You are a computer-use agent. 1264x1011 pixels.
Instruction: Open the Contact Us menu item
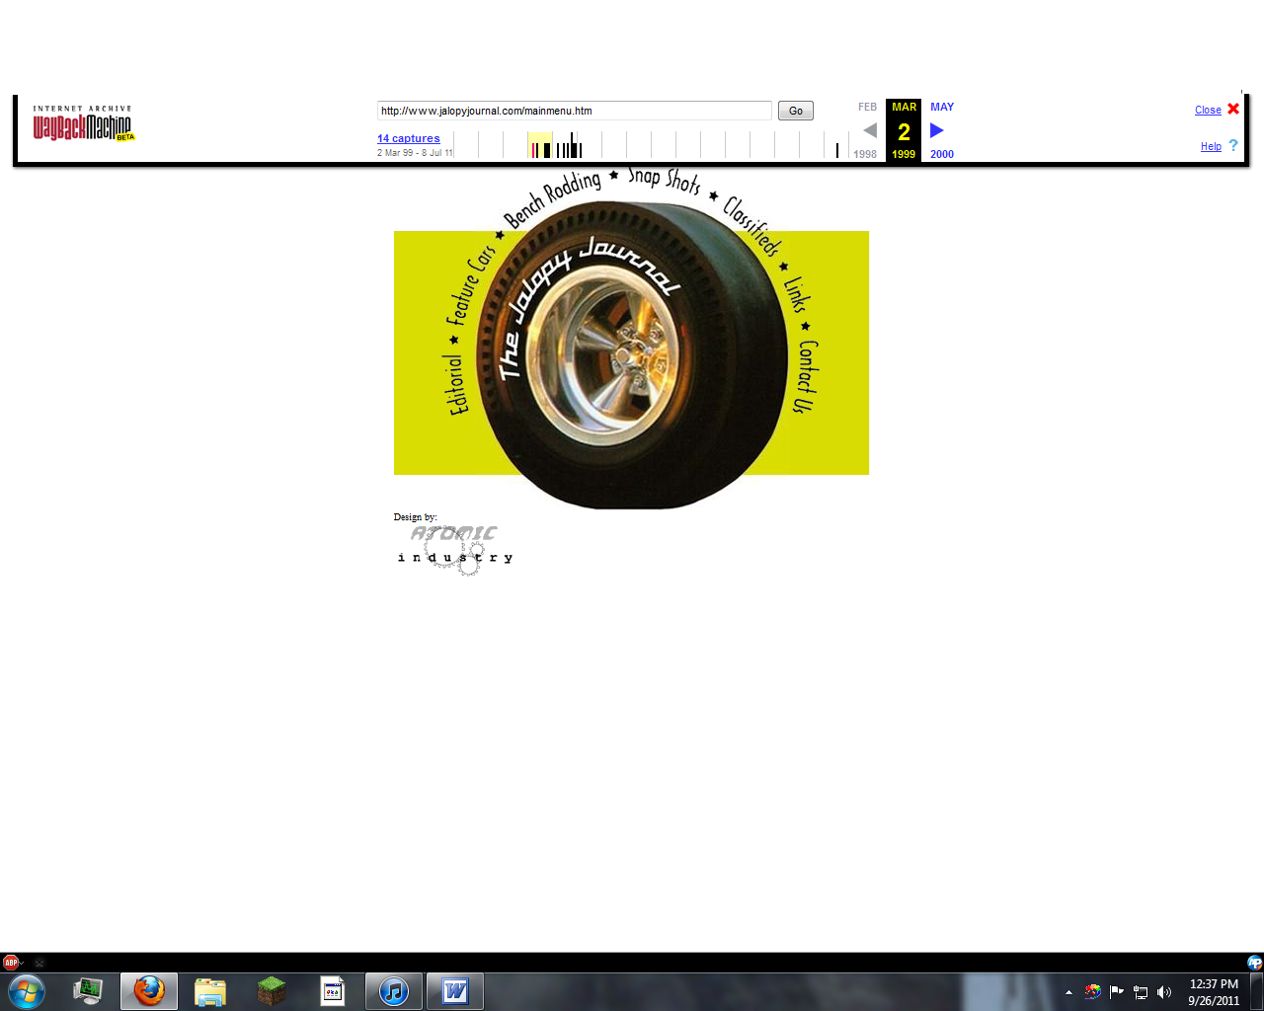(807, 376)
